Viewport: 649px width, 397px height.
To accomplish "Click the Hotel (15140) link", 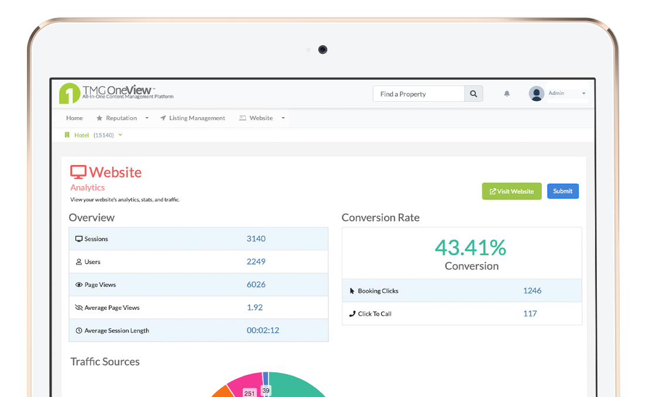I will click(x=94, y=135).
